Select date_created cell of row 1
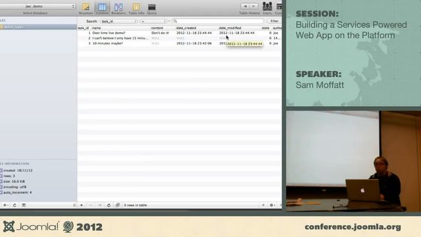This screenshot has width=421, height=237. tap(194, 33)
